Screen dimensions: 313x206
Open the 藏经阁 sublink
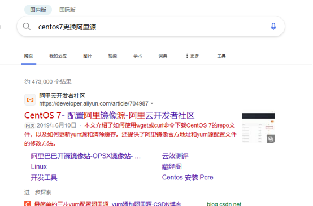tap(172, 166)
